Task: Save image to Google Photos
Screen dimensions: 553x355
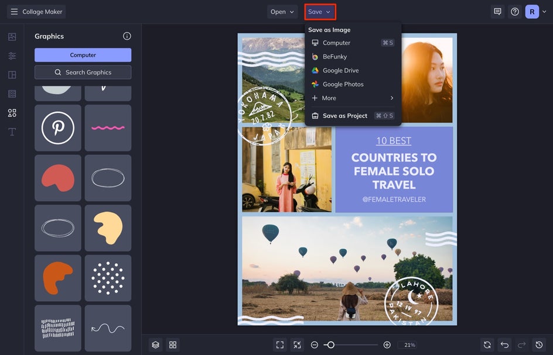Action: tap(353, 84)
